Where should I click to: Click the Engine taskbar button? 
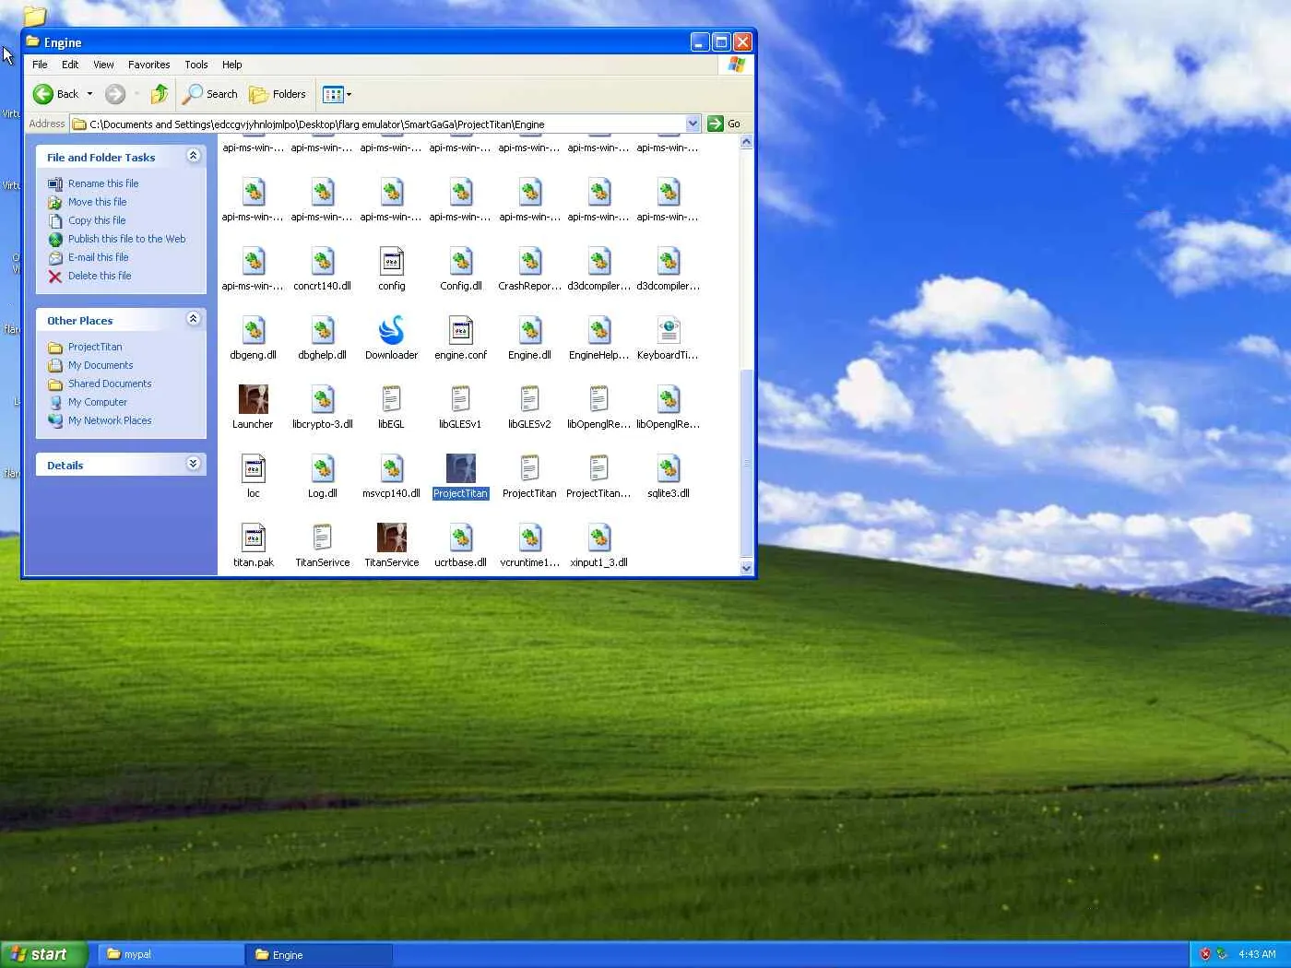(x=319, y=954)
